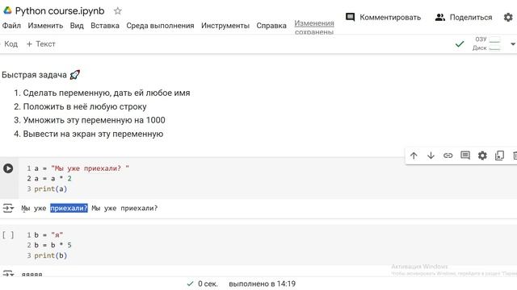Open the Инструменты menu

tap(225, 26)
